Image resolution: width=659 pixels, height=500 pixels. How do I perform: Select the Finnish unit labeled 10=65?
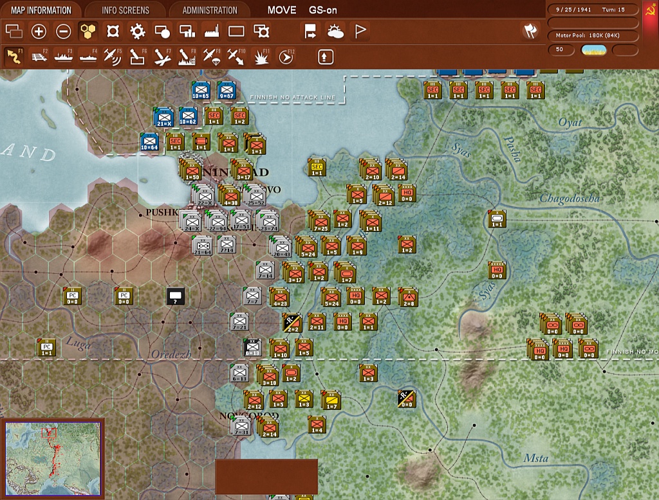point(201,90)
